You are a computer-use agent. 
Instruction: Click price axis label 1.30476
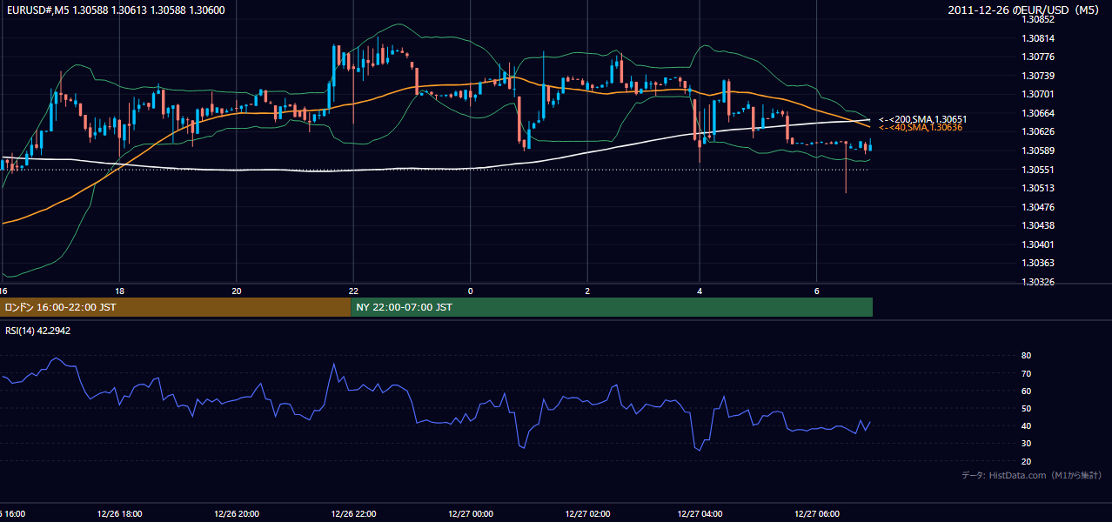click(x=1038, y=207)
